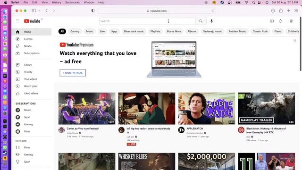Open Safari's File menu
Image resolution: width=302 pixels, height=170 pixels.
[25, 2]
